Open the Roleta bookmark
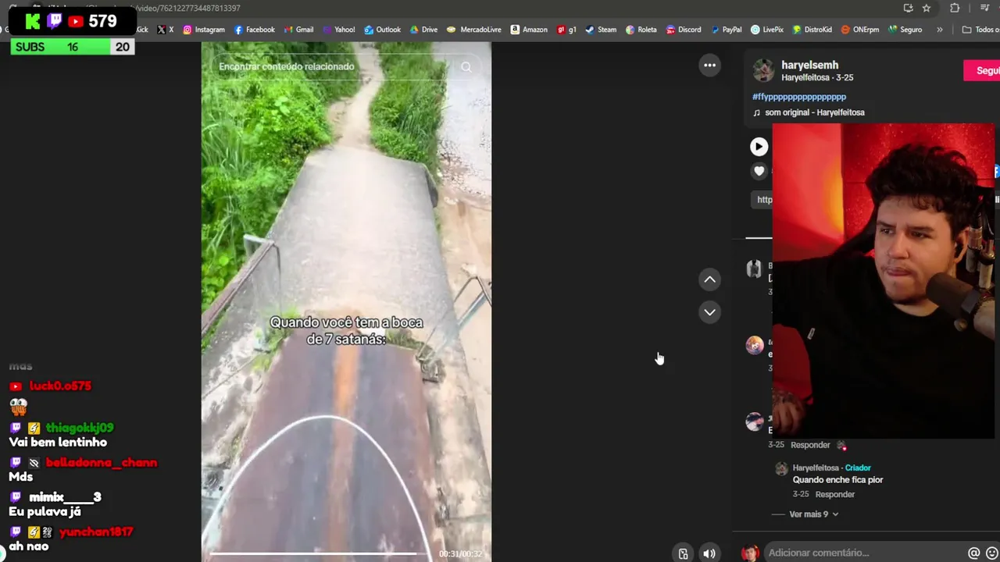Image resolution: width=1000 pixels, height=562 pixels. (641, 30)
